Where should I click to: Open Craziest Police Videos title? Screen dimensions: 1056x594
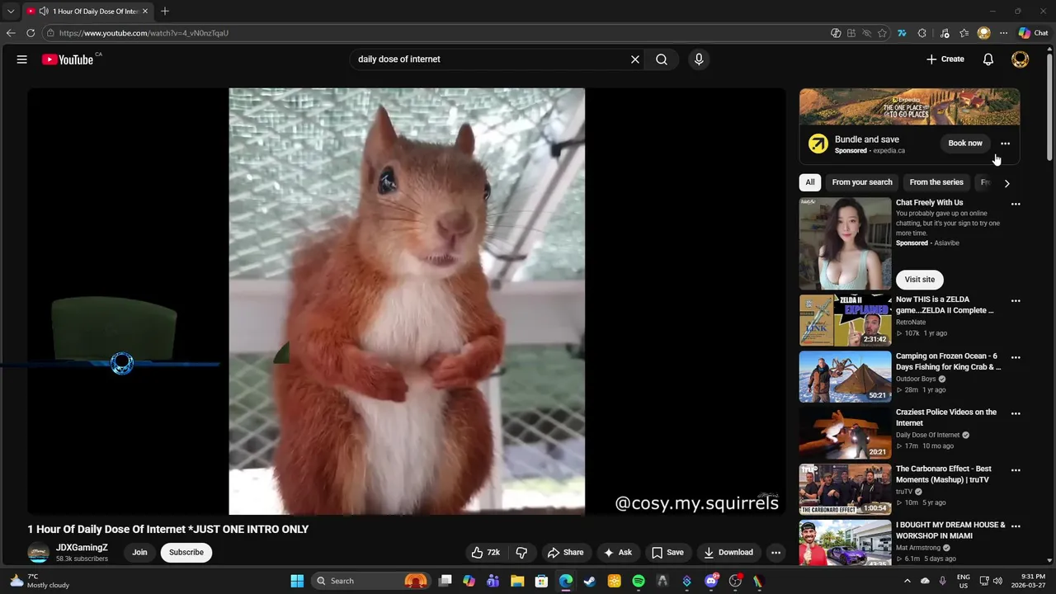pyautogui.click(x=946, y=417)
